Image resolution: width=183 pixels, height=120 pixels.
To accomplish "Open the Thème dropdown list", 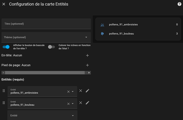I will (x=86, y=37).
